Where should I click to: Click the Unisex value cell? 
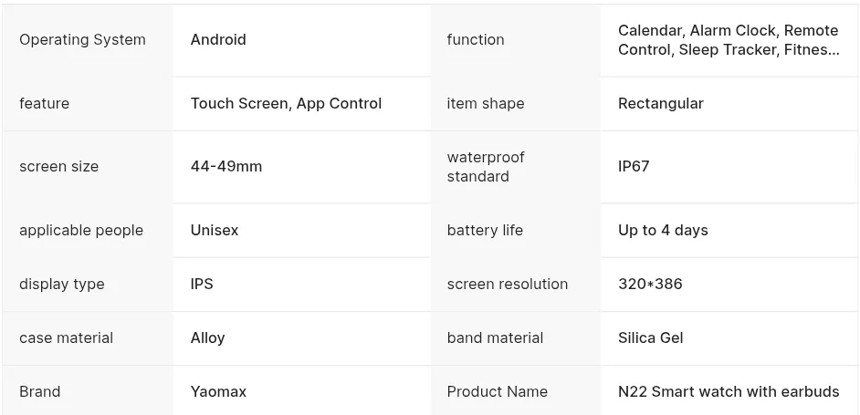coord(215,231)
